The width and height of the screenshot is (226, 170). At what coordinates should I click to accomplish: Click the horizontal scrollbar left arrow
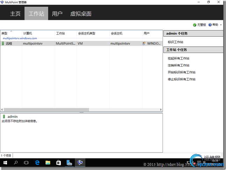point(2,109)
